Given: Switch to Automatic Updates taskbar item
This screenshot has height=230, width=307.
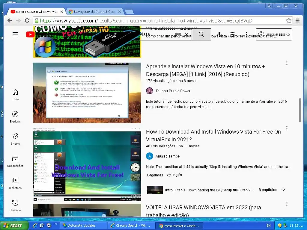Looking at the screenshot, I should tap(83, 226).
